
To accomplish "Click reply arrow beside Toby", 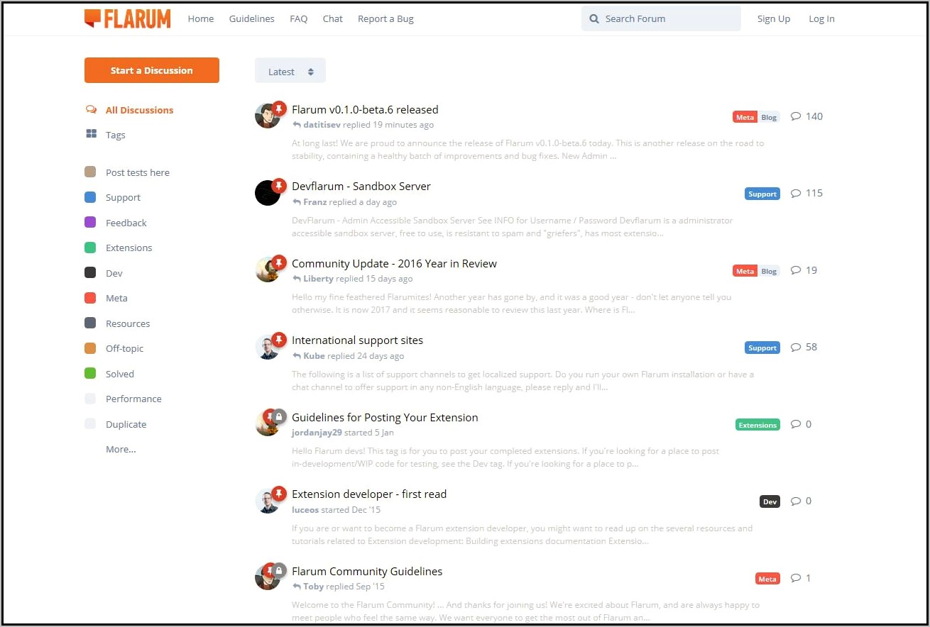I will 297,587.
